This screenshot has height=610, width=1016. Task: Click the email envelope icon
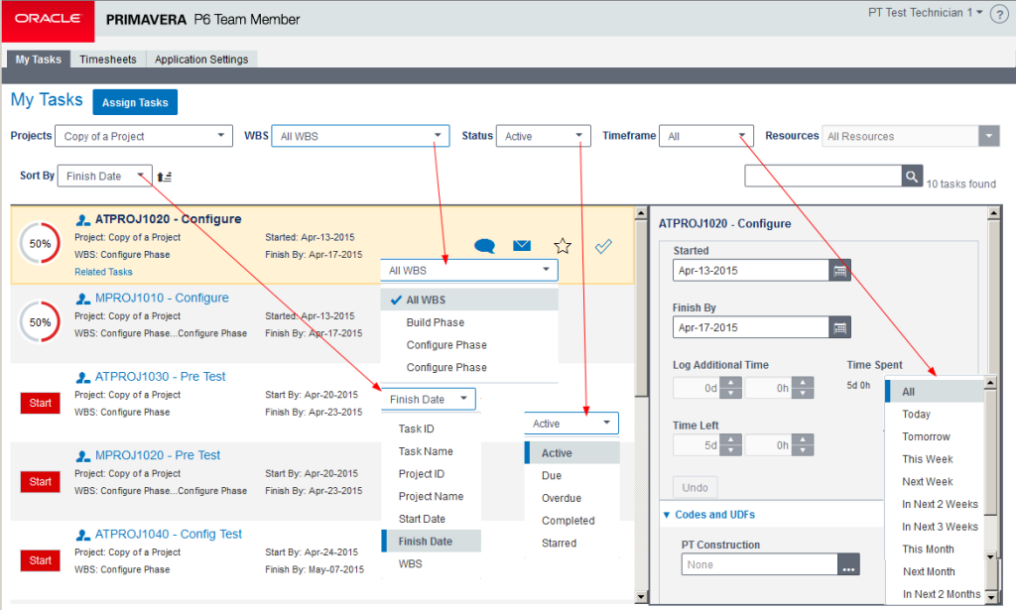522,245
